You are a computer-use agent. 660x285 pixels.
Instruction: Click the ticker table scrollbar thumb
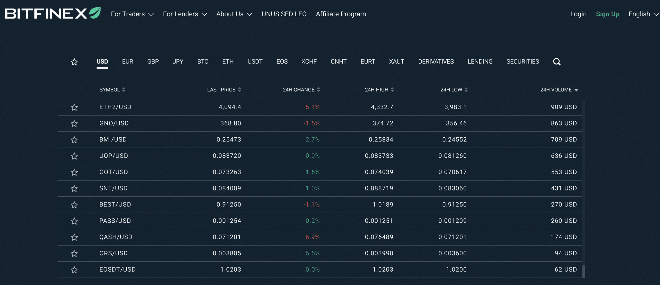coord(584,271)
